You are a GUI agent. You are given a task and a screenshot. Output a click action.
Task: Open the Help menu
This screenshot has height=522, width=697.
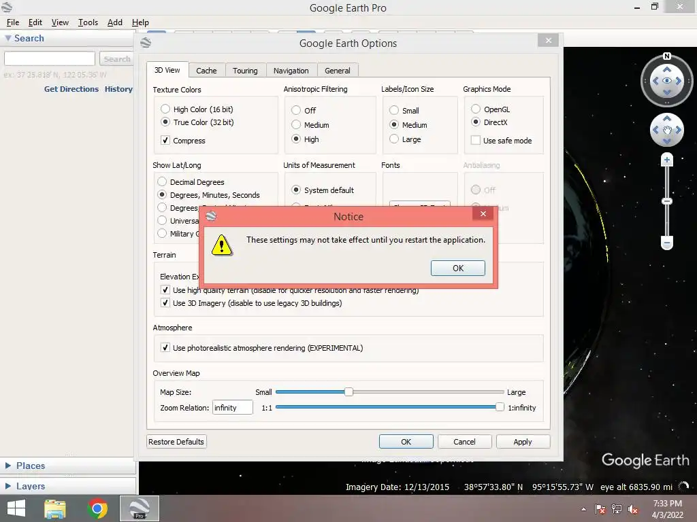[140, 22]
